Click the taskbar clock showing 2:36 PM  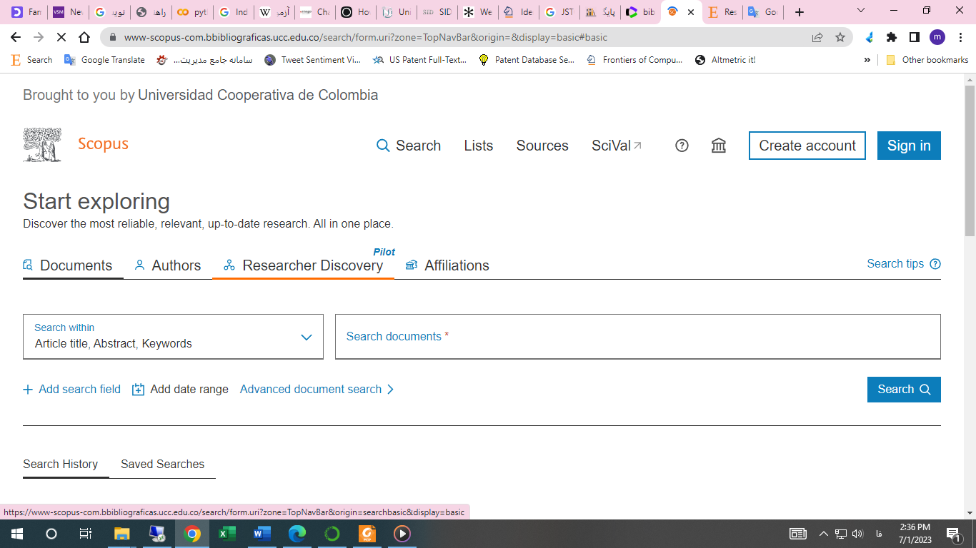(915, 534)
